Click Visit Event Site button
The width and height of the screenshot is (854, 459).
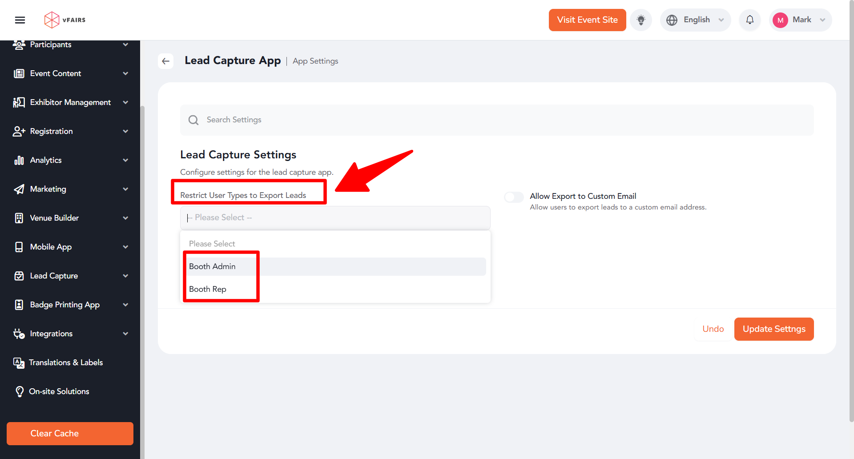(x=587, y=20)
